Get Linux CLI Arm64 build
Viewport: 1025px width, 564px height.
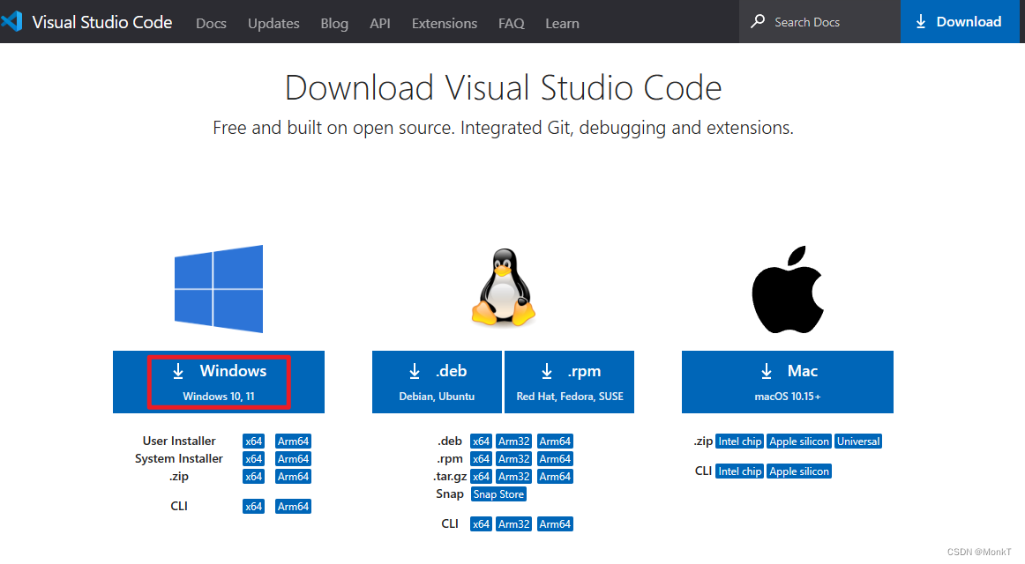pos(555,524)
